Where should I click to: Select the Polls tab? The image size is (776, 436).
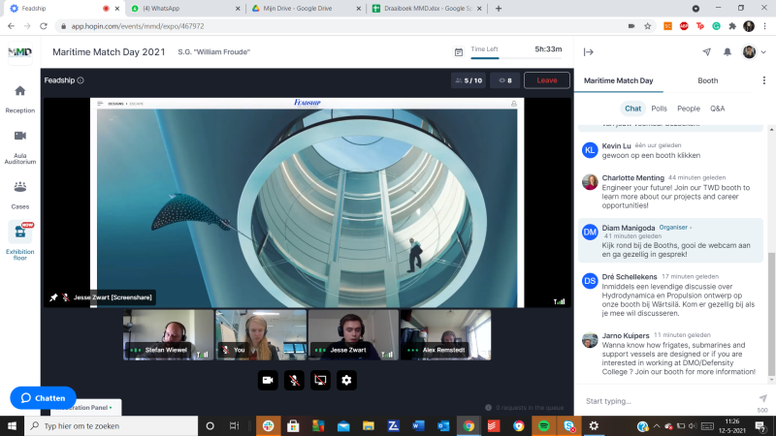659,109
